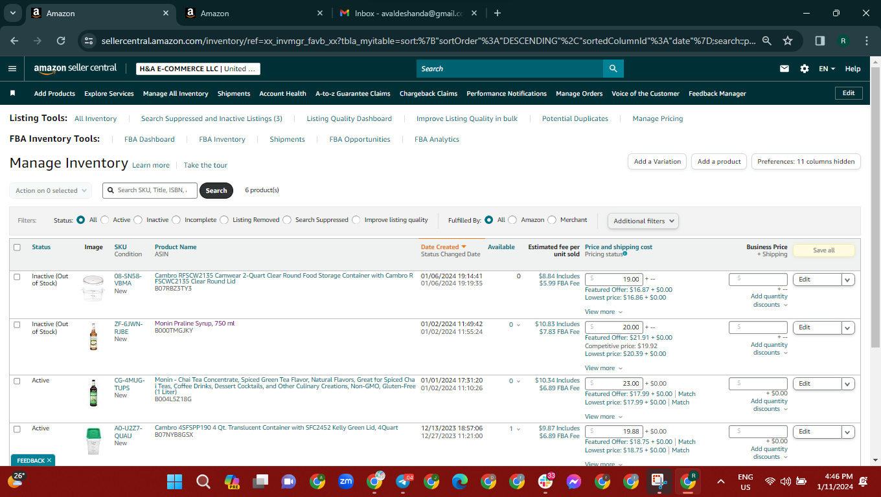The width and height of the screenshot is (881, 497).
Task: Open Account Health in the nav bar
Action: 282,94
